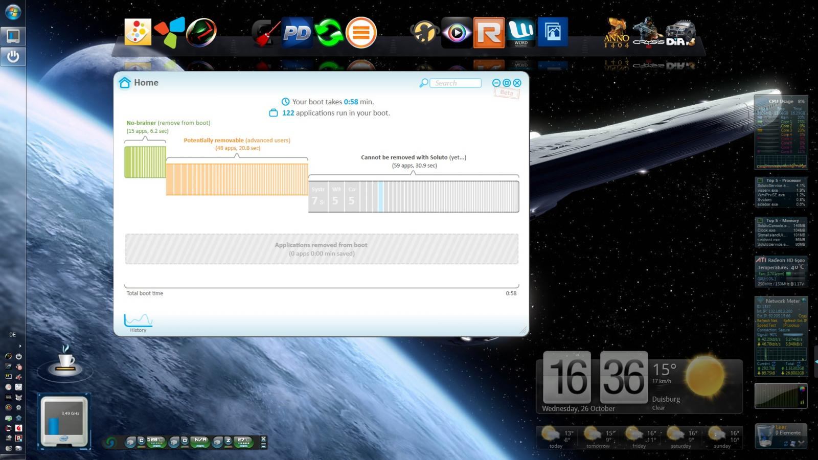Click the flip clock minute digits

point(624,377)
